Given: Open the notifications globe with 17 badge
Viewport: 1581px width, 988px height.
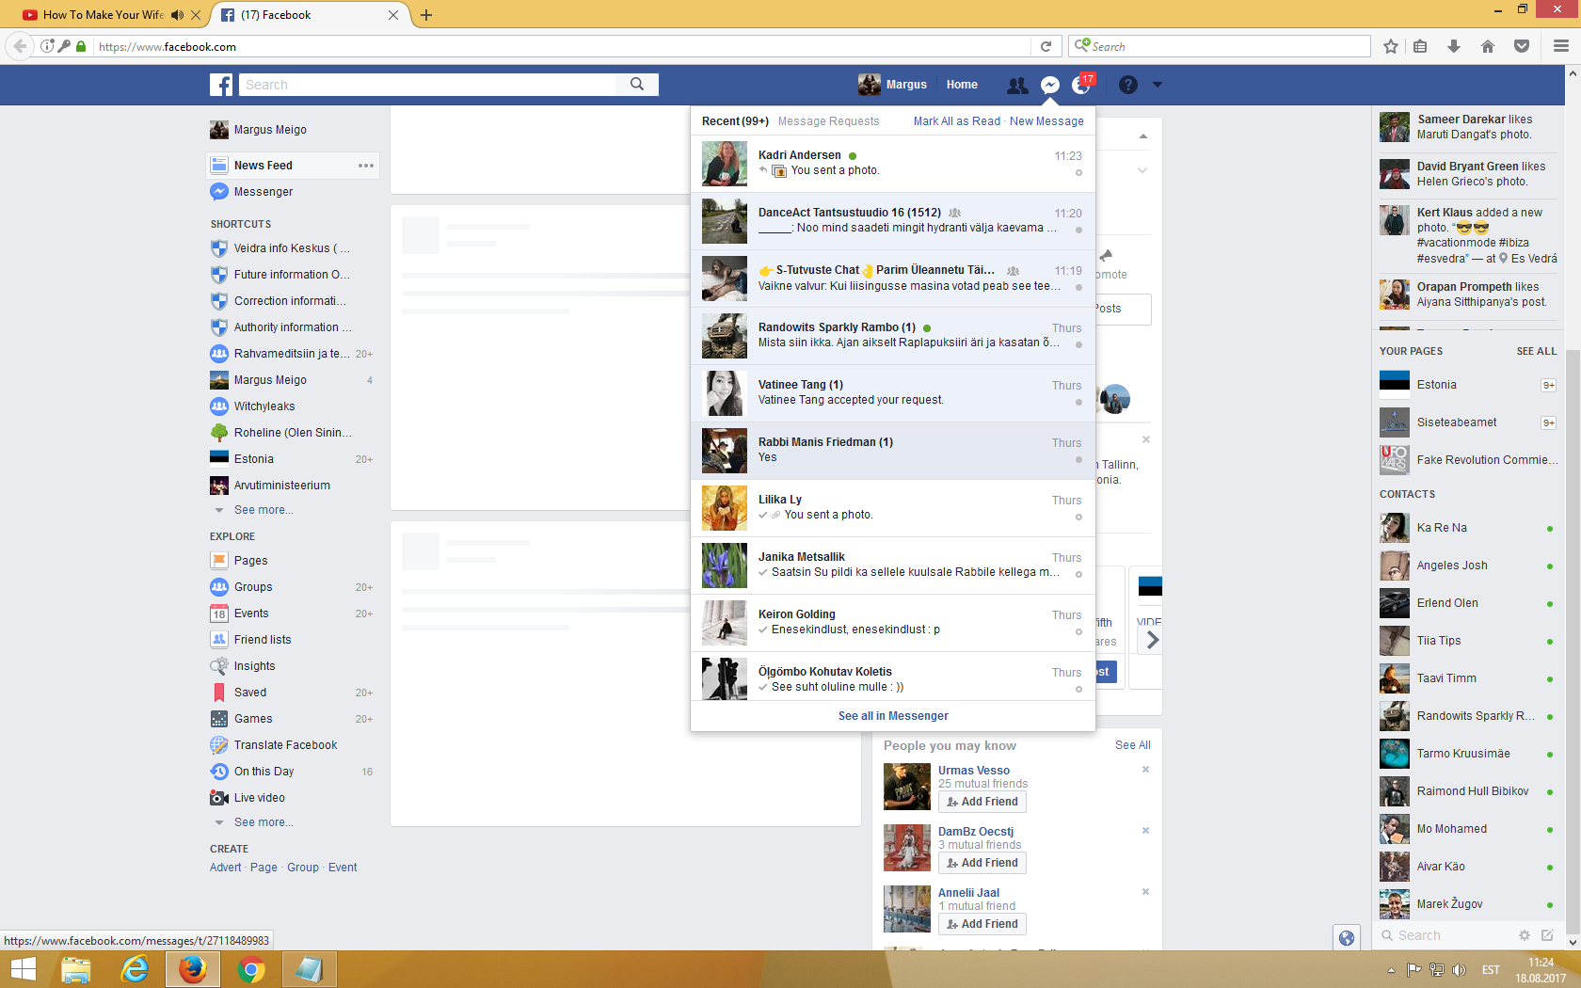Looking at the screenshot, I should pos(1082,85).
